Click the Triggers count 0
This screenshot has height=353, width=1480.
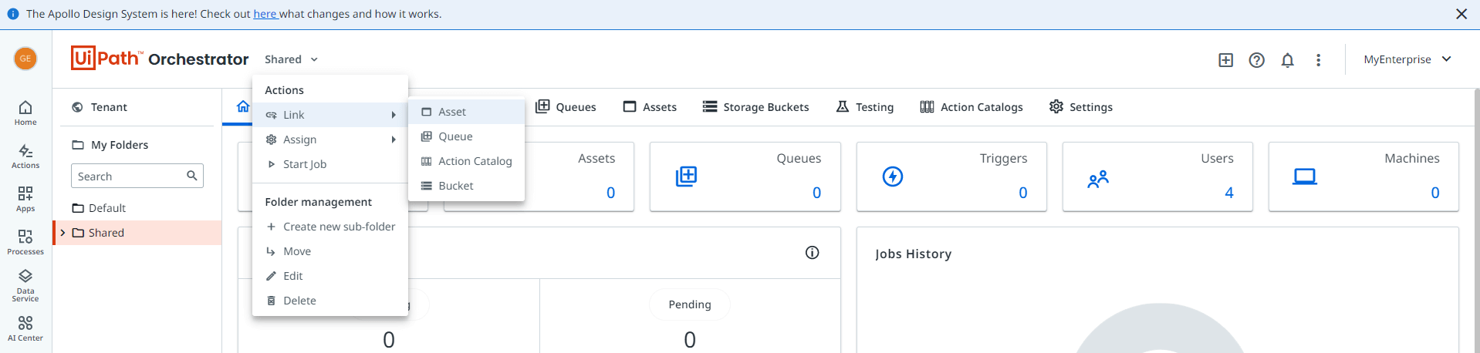tap(1023, 193)
